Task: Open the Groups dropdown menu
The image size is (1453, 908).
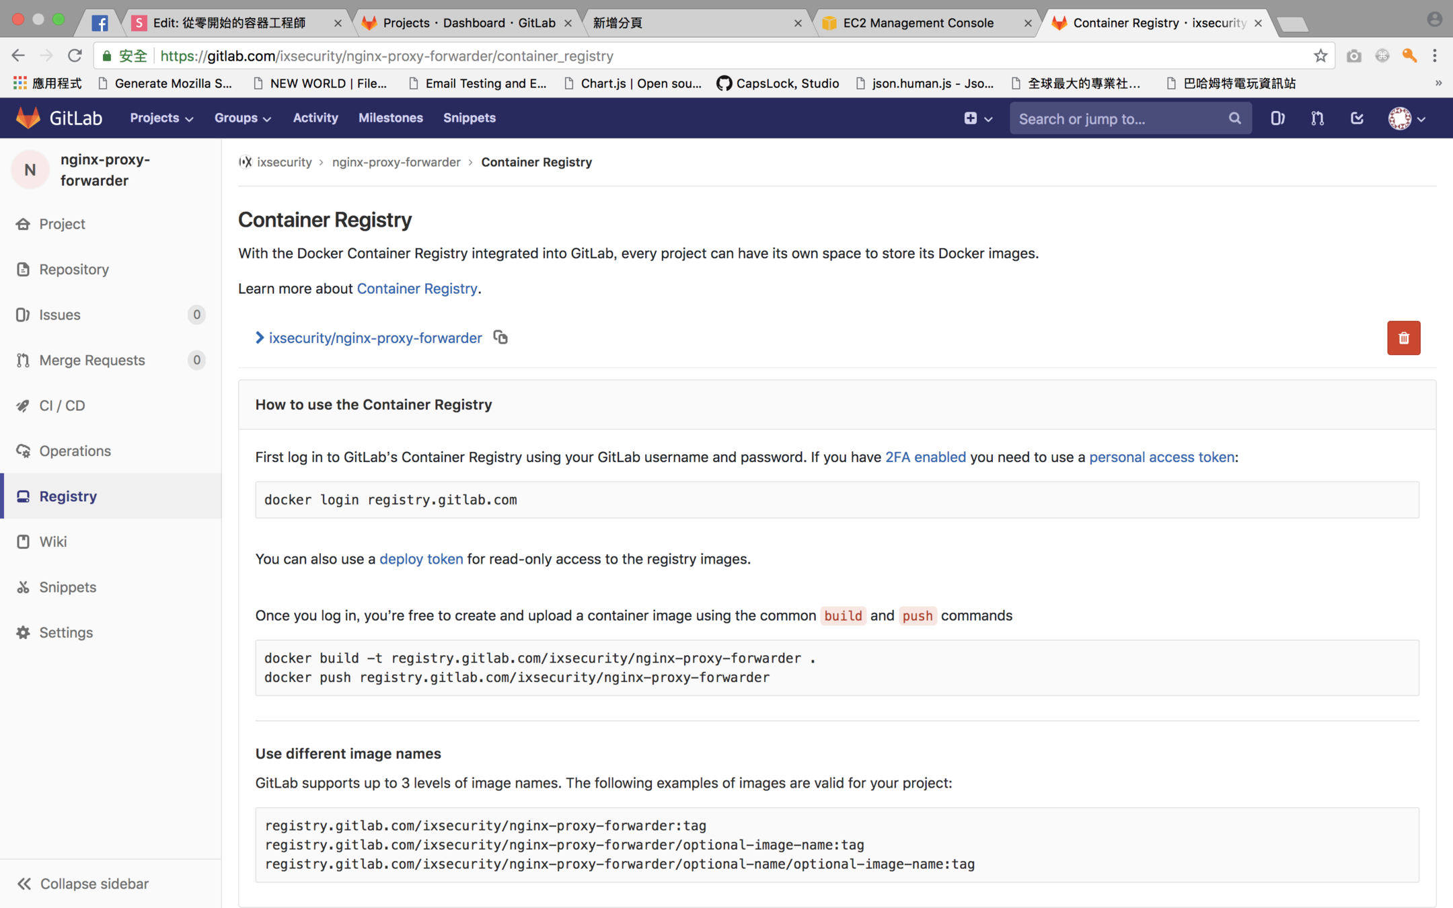Action: pos(242,118)
